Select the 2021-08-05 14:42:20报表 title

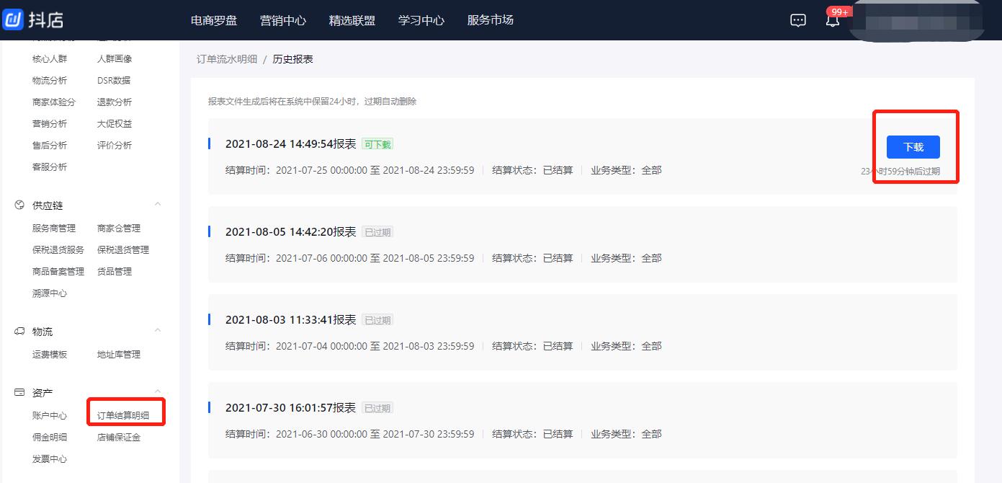click(x=291, y=231)
